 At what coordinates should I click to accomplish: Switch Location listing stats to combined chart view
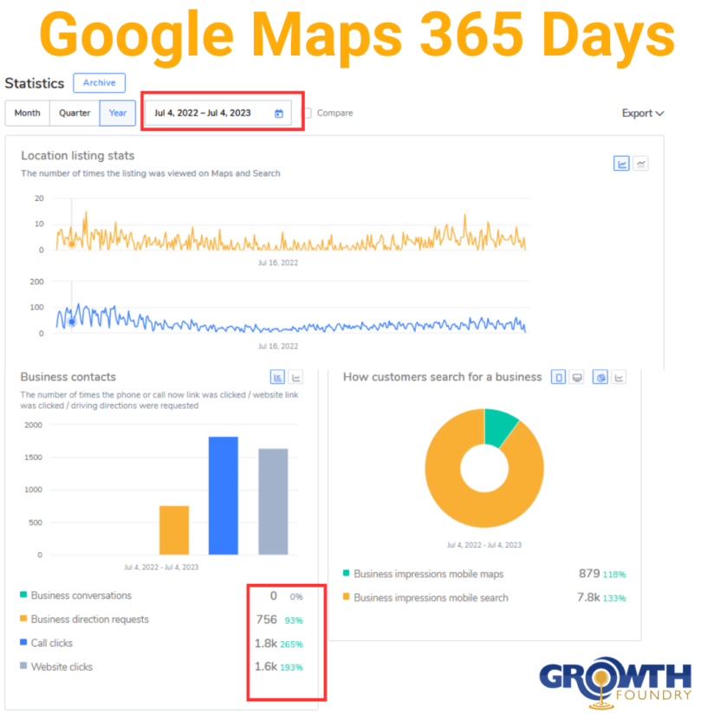coord(641,163)
